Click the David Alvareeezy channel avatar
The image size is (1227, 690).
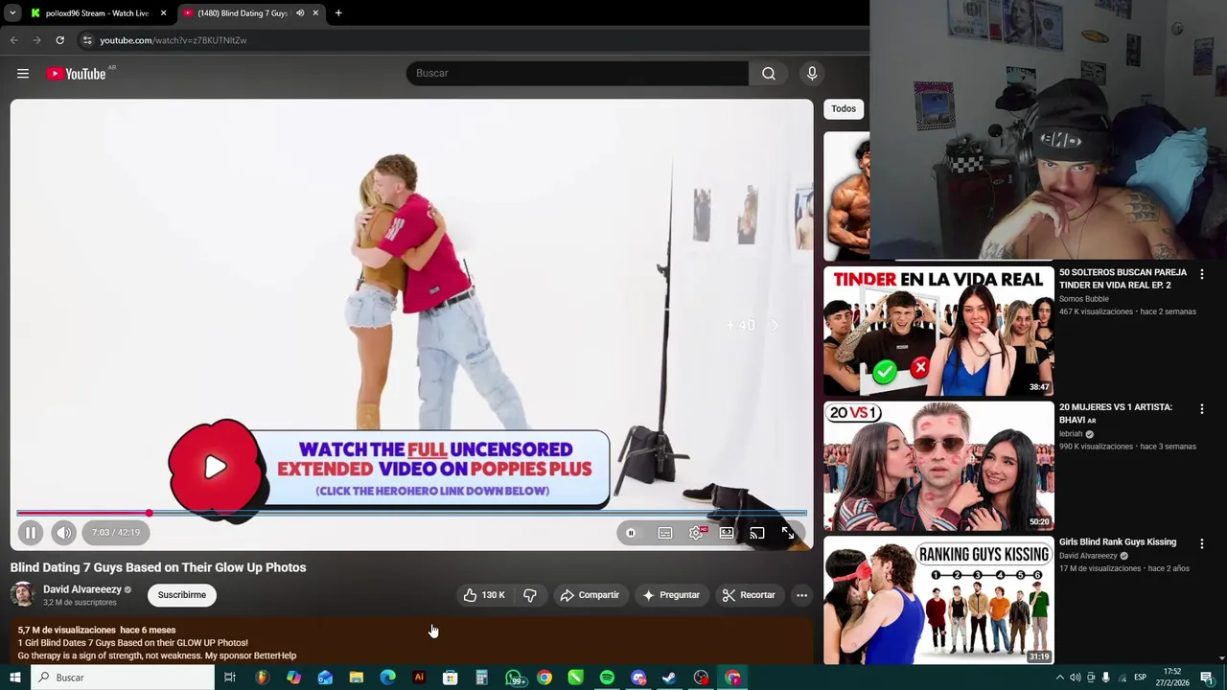click(22, 595)
